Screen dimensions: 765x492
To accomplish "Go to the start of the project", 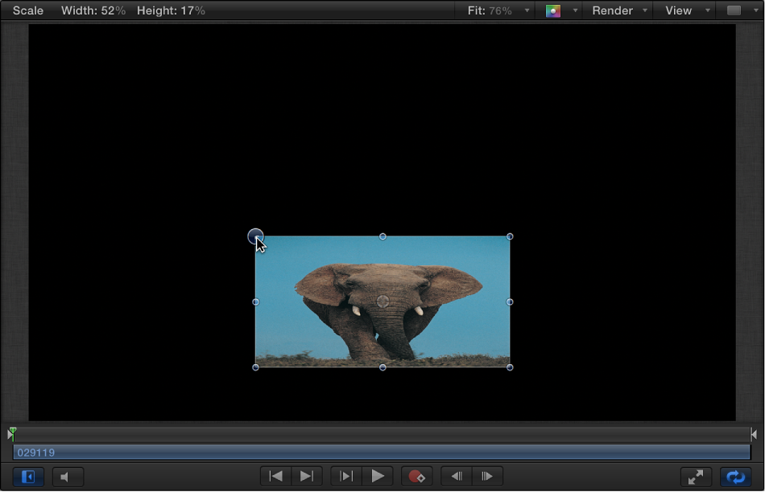I will 275,476.
